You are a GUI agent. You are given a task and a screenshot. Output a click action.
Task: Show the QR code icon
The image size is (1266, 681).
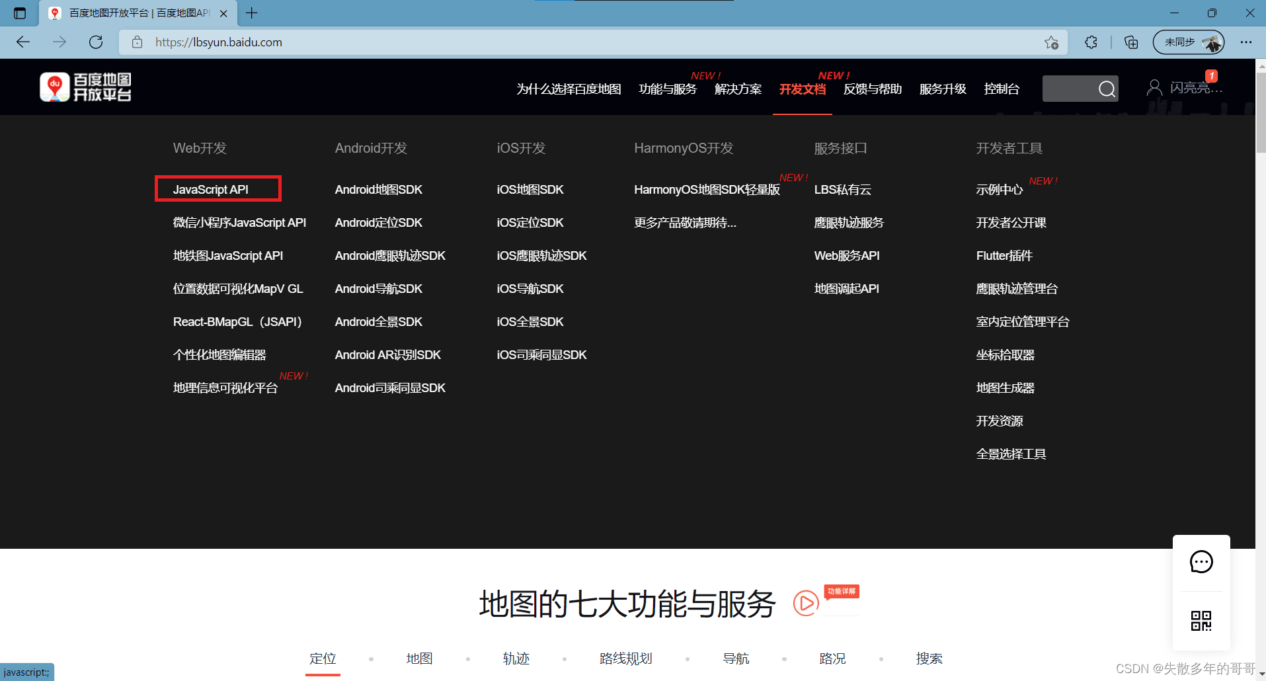[1201, 621]
